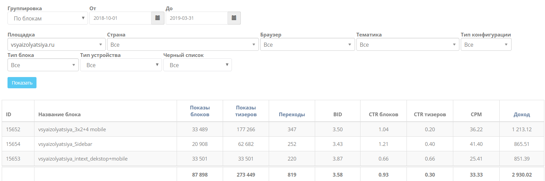
Task: Open the Страна country dropdown
Action: coord(183,45)
